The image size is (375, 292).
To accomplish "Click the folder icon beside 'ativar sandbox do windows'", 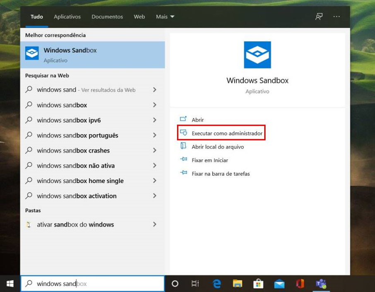I will [29, 225].
